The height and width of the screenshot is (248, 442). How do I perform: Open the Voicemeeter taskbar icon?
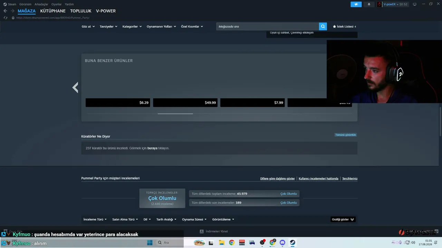(x=242, y=242)
